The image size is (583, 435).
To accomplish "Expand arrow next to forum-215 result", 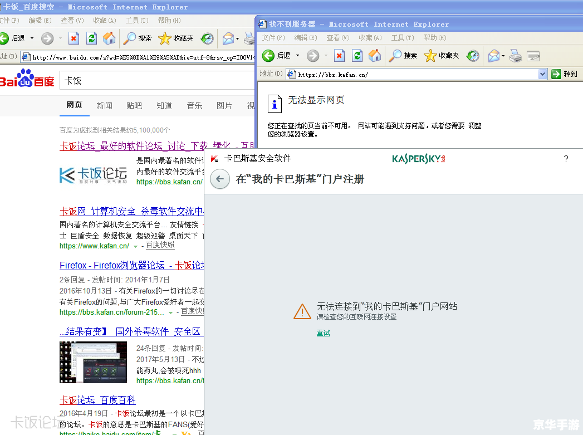I will point(170,313).
